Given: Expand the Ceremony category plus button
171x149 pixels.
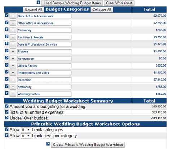Looking at the screenshot, I should coord(13,30).
